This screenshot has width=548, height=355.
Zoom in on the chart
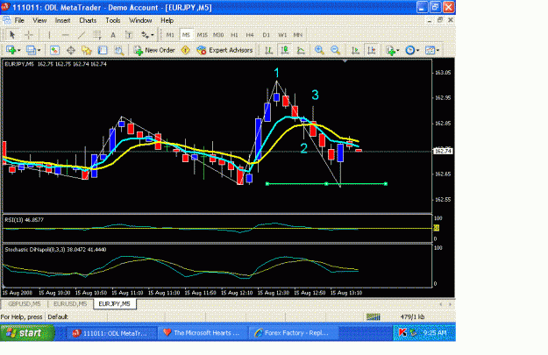(x=319, y=50)
